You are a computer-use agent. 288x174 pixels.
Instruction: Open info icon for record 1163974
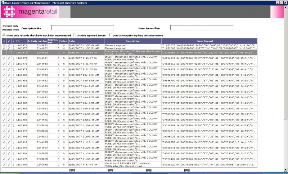point(14,45)
